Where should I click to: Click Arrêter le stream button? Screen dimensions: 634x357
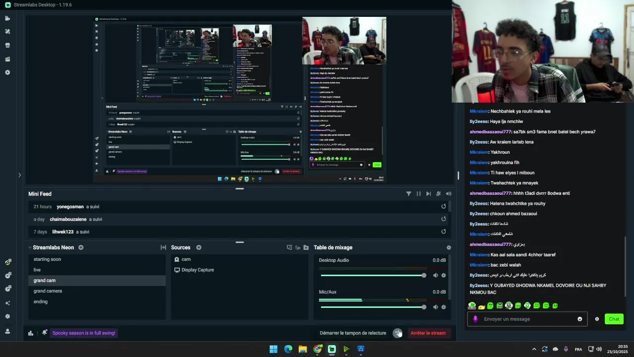pos(428,333)
